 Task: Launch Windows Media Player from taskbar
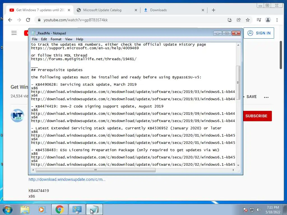(41, 209)
